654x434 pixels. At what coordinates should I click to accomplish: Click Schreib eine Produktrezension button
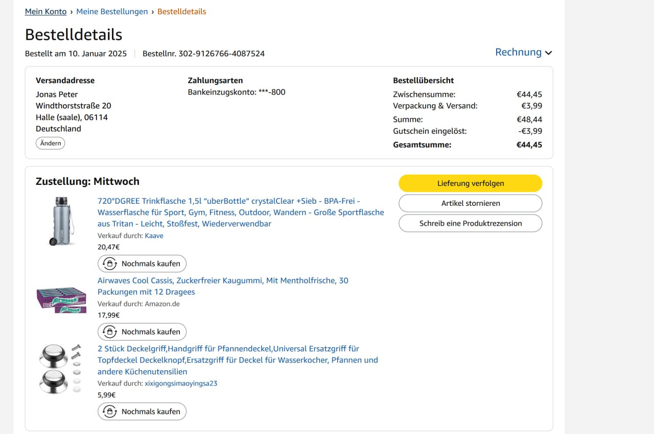point(470,223)
